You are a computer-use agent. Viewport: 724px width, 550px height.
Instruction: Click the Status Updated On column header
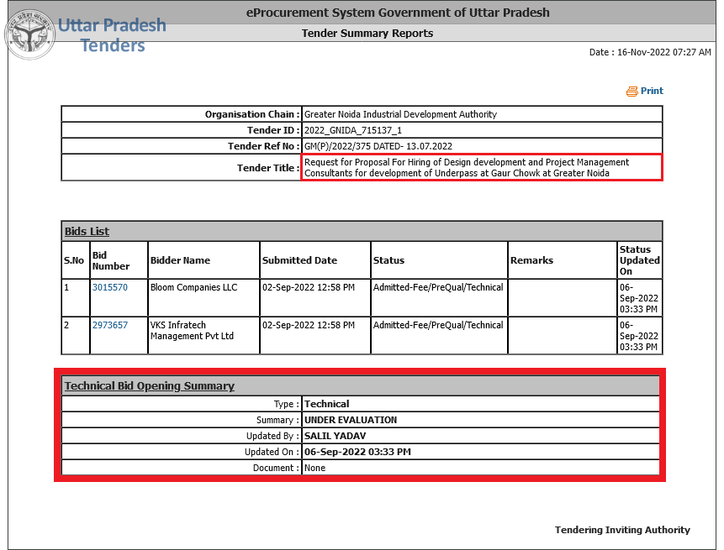640,260
